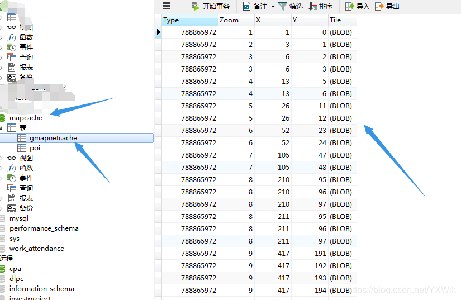
Task: Select the 视图 views node under mapcache
Action: click(x=26, y=158)
